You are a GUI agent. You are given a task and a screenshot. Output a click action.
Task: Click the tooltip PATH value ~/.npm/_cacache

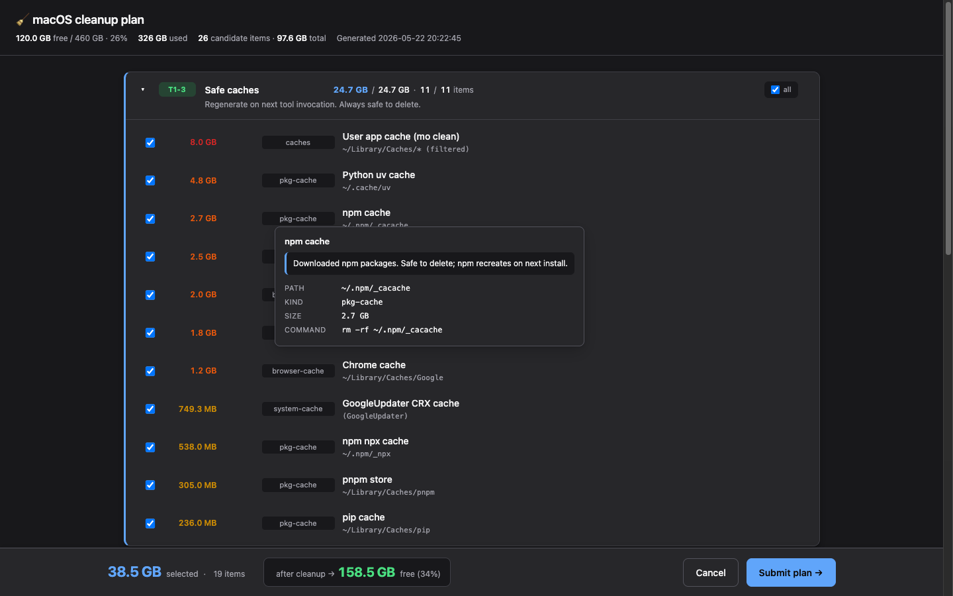pos(376,288)
